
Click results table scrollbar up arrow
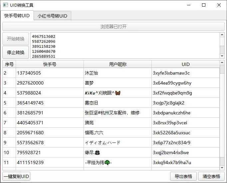pos(222,63)
